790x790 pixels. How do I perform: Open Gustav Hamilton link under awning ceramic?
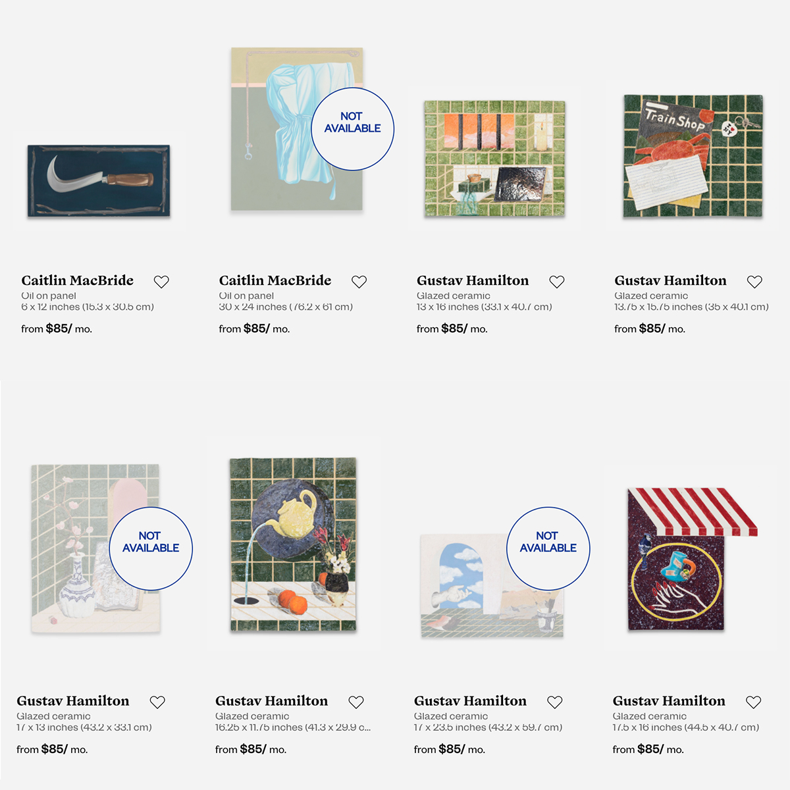(x=669, y=701)
